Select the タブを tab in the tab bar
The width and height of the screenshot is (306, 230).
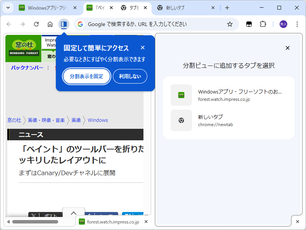point(132,7)
